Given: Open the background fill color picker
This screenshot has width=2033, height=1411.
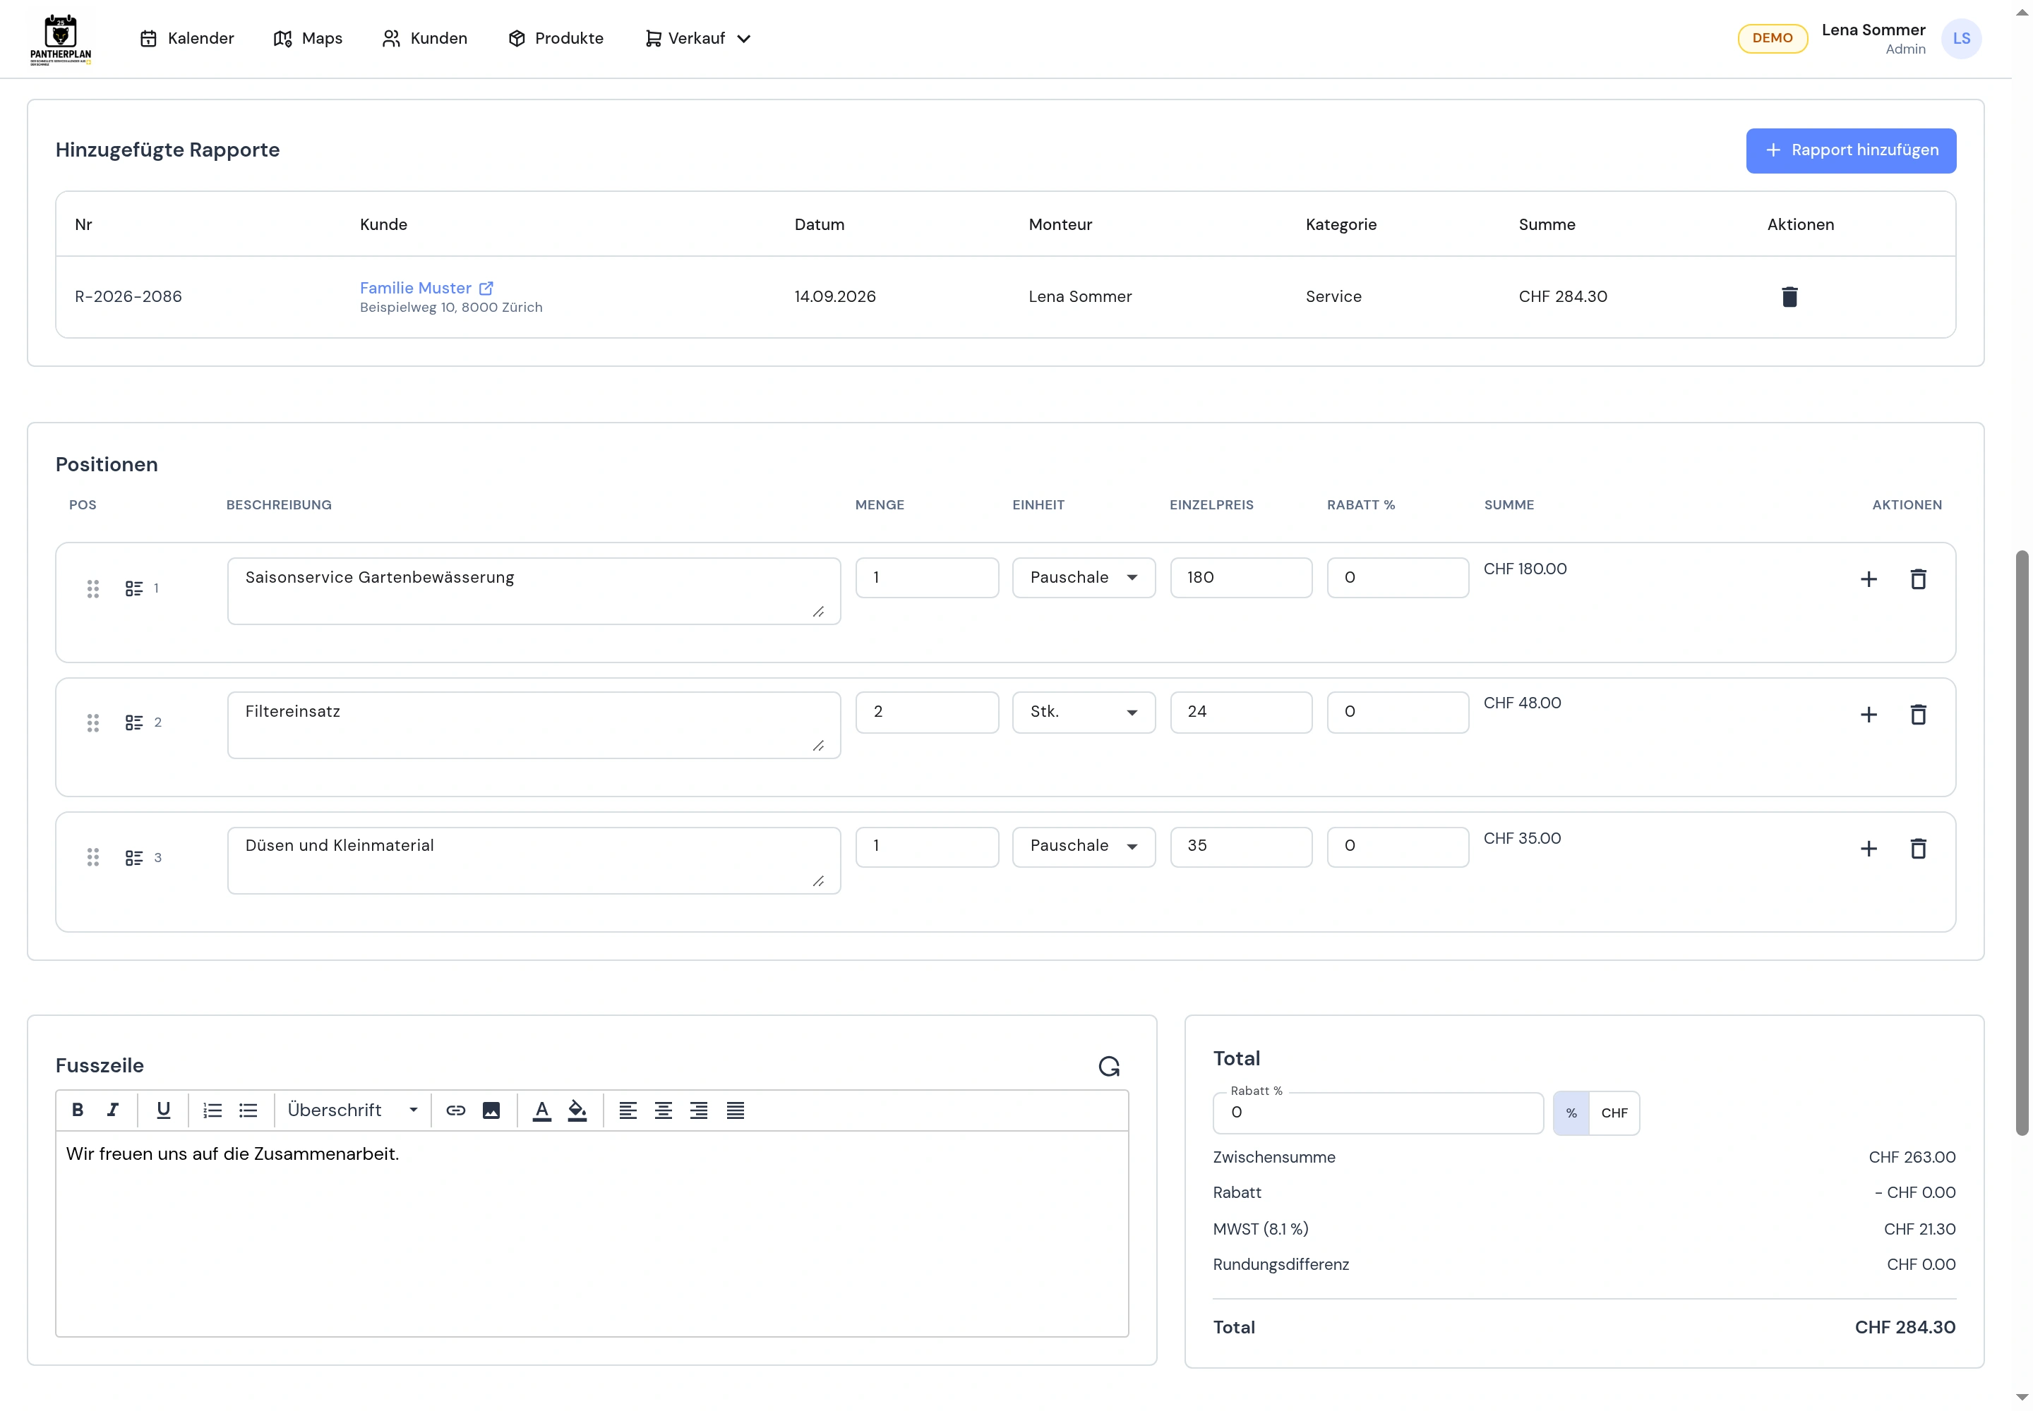Looking at the screenshot, I should click(x=577, y=1110).
